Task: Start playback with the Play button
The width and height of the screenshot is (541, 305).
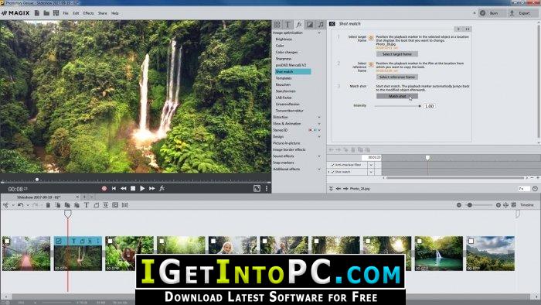Action: tap(142, 189)
